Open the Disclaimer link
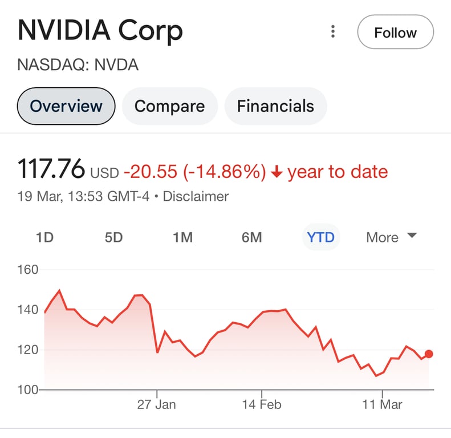451x438 pixels. [x=196, y=197]
